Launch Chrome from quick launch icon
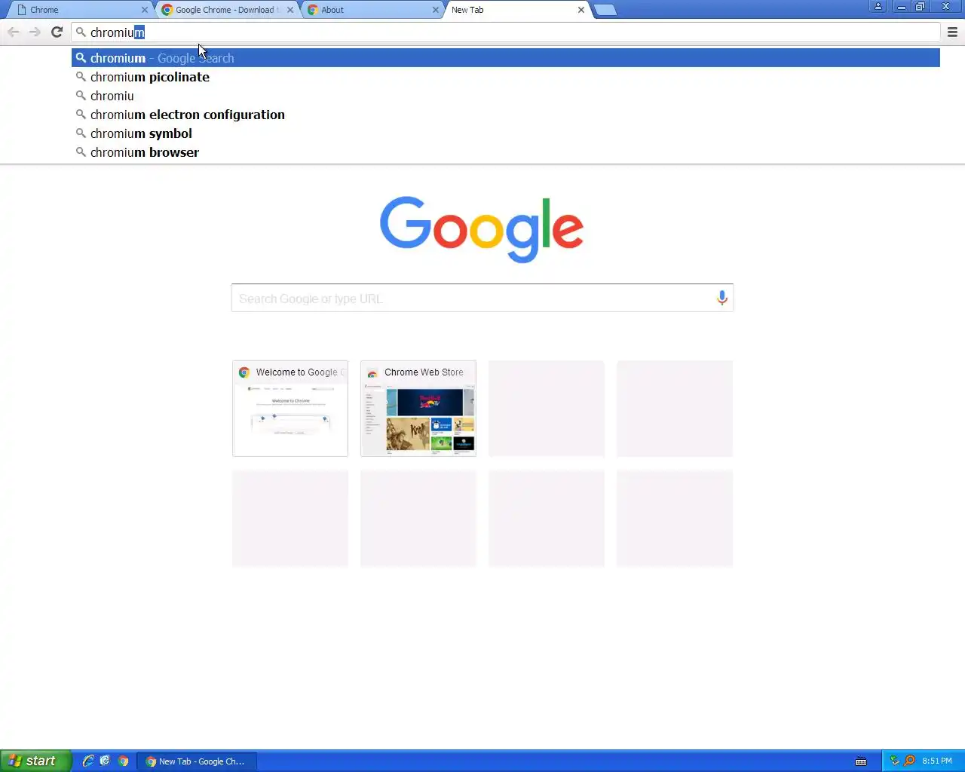The width and height of the screenshot is (965, 772). (123, 761)
